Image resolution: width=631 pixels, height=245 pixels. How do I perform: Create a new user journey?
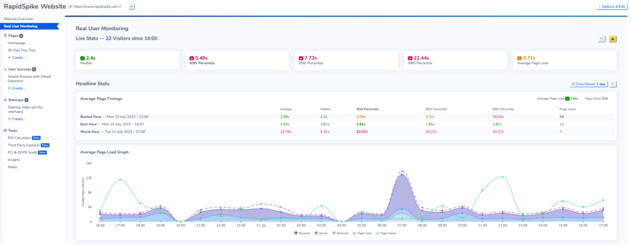click(16, 88)
